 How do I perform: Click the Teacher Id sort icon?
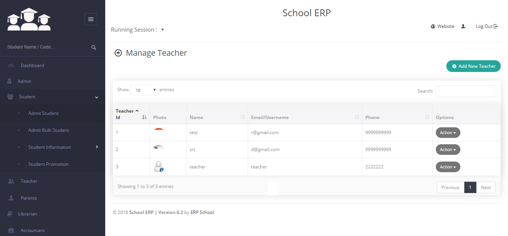[x=144, y=117]
